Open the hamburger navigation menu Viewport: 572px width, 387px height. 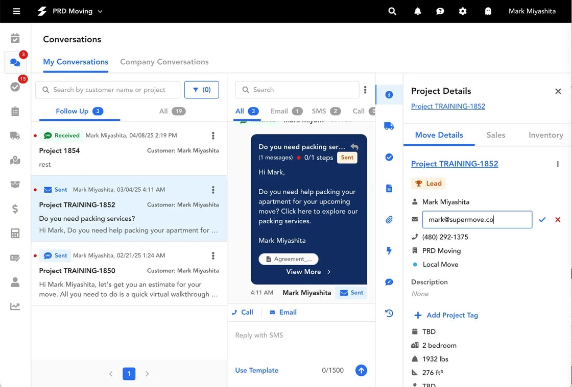[16, 11]
